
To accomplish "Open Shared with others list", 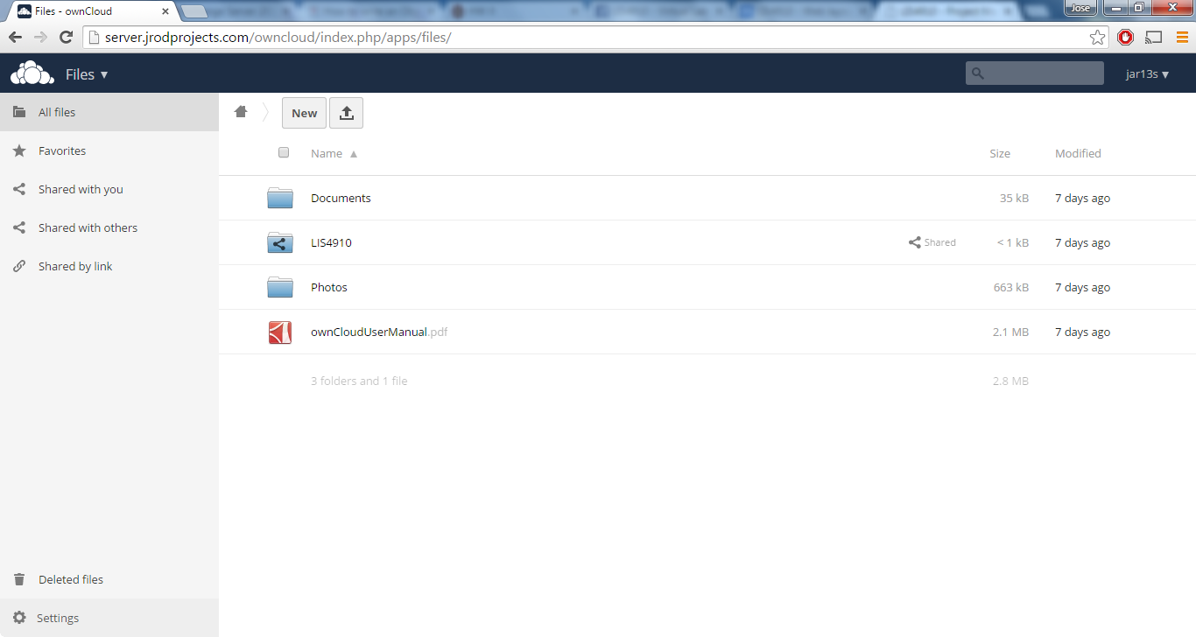I will (109, 227).
